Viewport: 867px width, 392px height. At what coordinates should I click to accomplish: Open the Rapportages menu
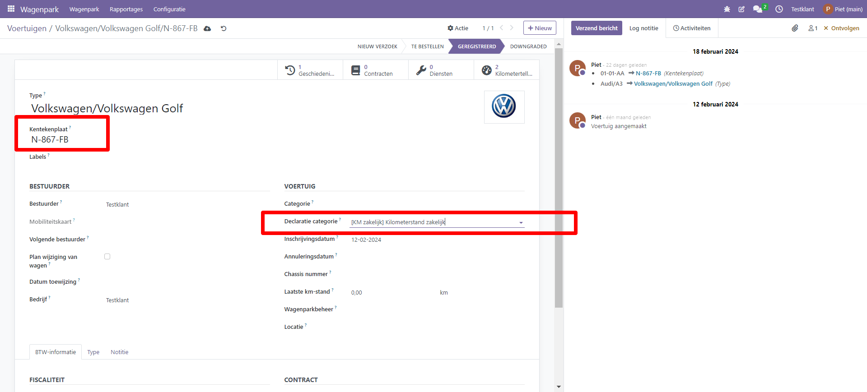click(126, 9)
